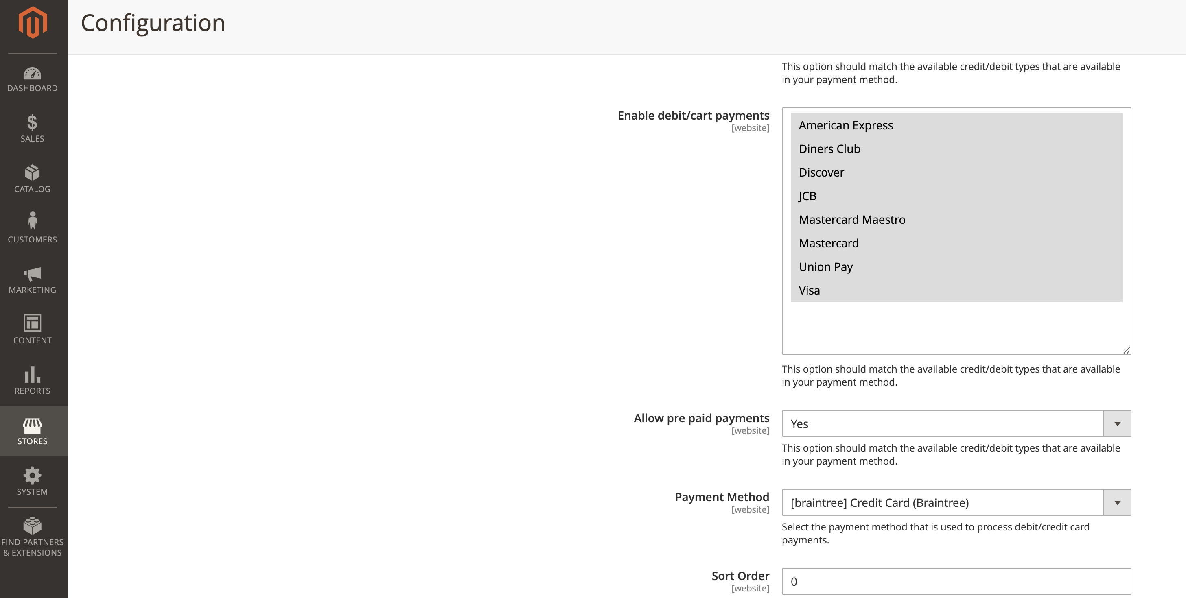Select Mastercard in payment types list
The width and height of the screenshot is (1186, 598).
[828, 242]
